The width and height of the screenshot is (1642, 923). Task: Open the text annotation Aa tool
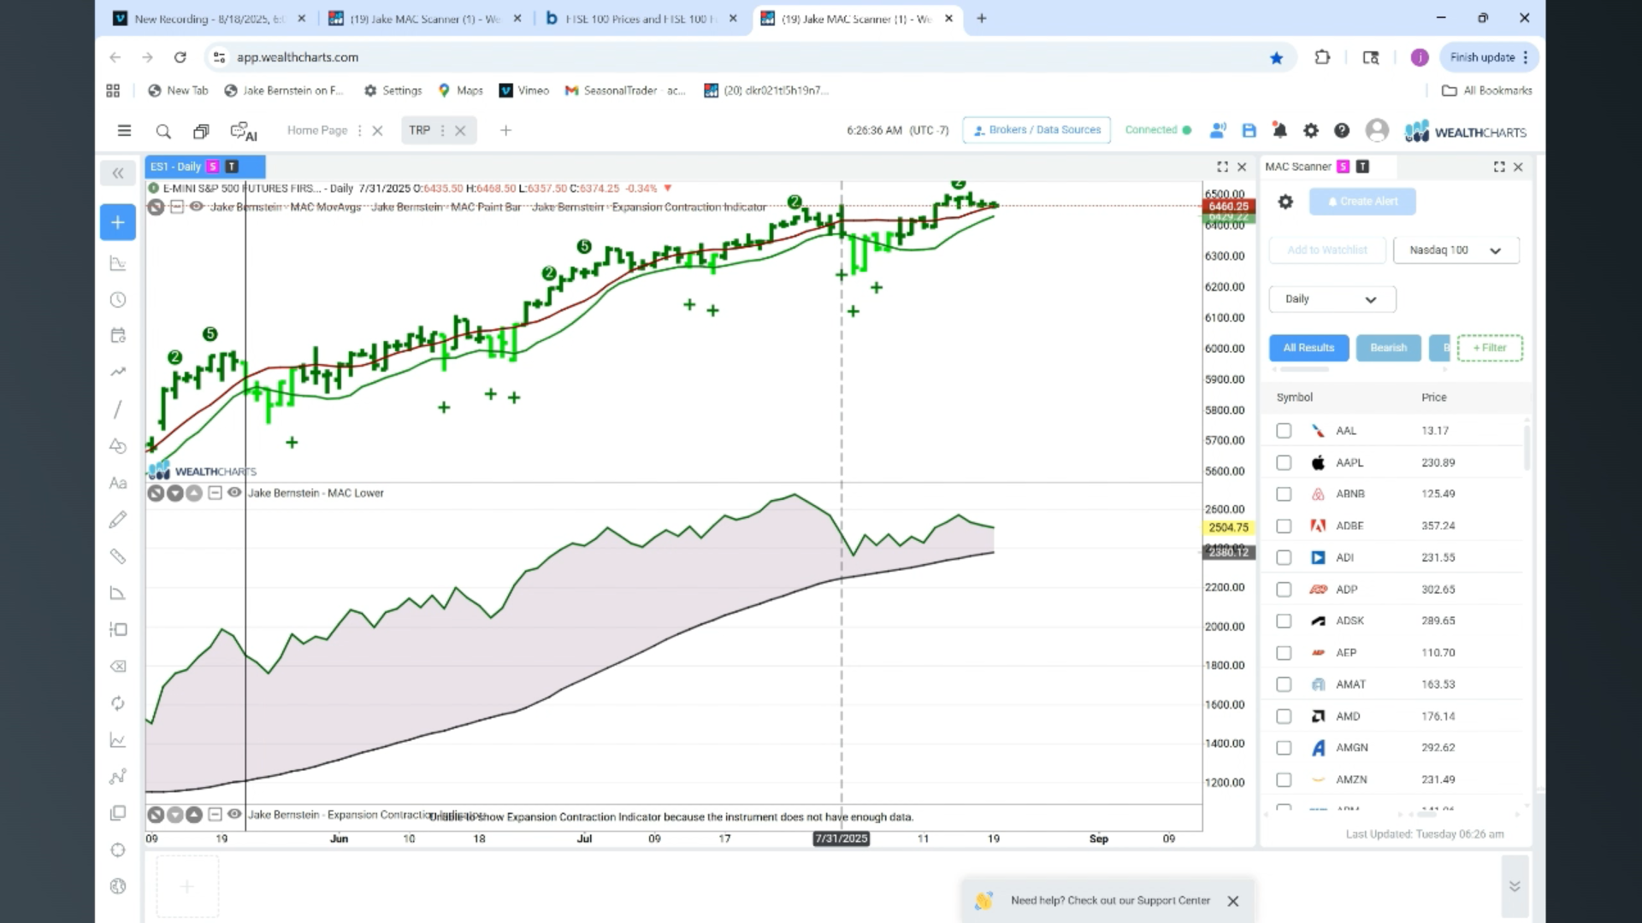118,483
